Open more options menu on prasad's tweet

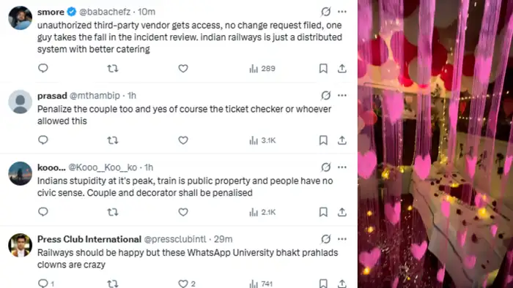pyautogui.click(x=342, y=96)
